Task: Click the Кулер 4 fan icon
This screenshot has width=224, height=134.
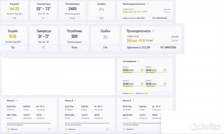Action: pos(165,84)
